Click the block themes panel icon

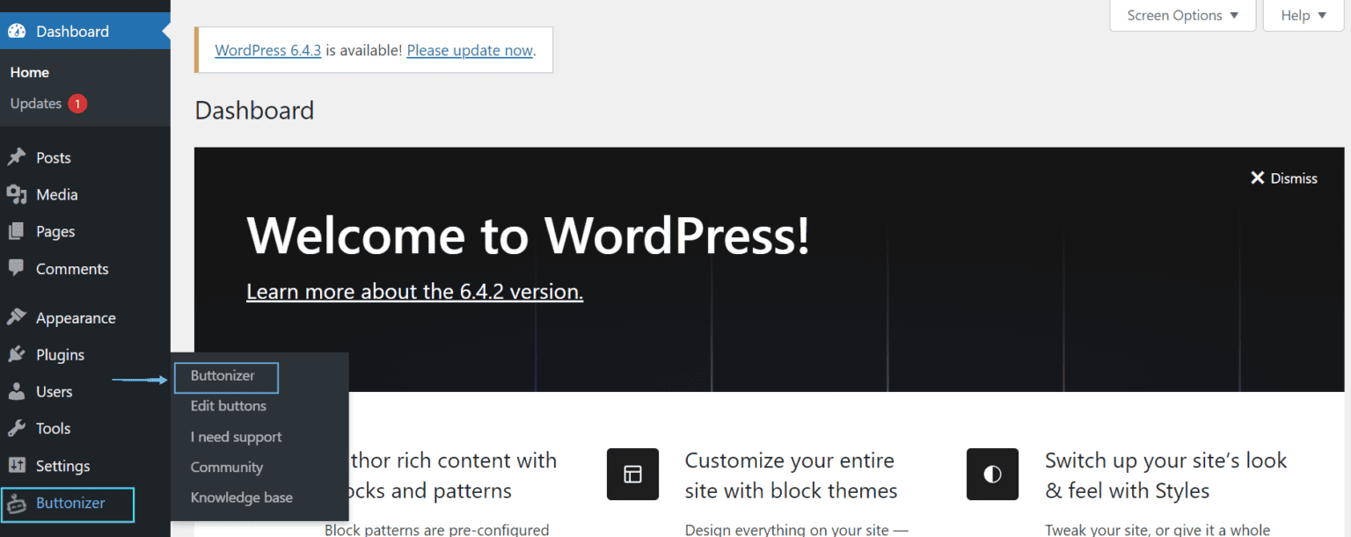coord(632,474)
